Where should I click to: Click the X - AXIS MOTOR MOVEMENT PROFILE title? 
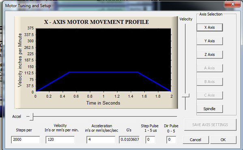[97, 22]
